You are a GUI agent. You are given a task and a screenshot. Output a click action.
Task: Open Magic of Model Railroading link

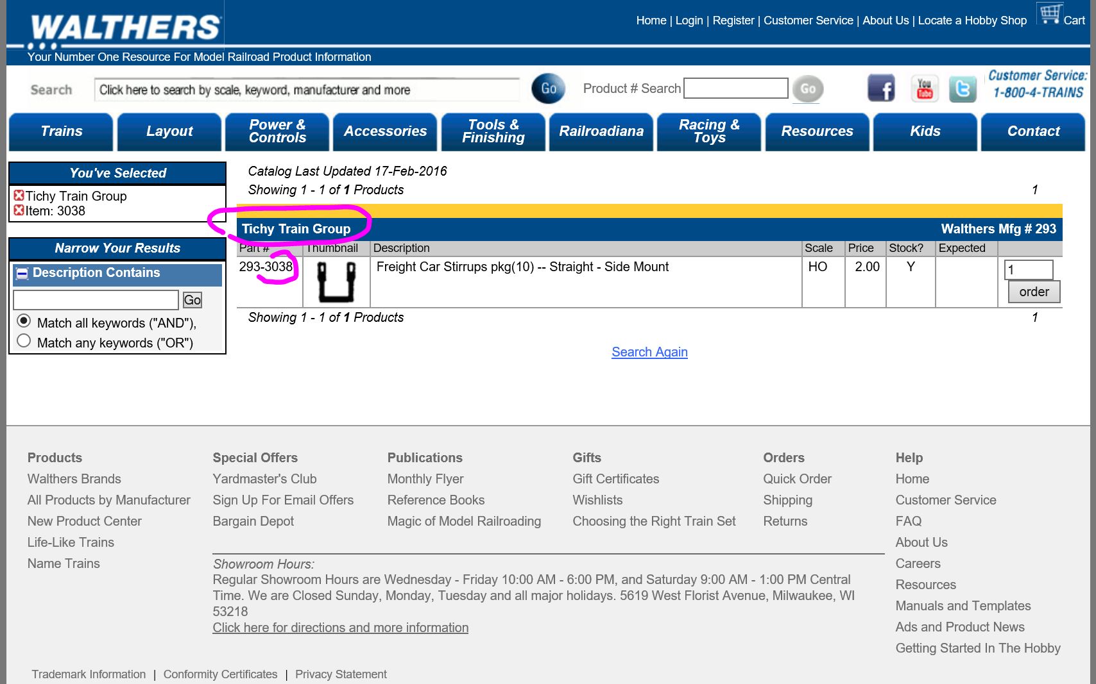click(464, 521)
